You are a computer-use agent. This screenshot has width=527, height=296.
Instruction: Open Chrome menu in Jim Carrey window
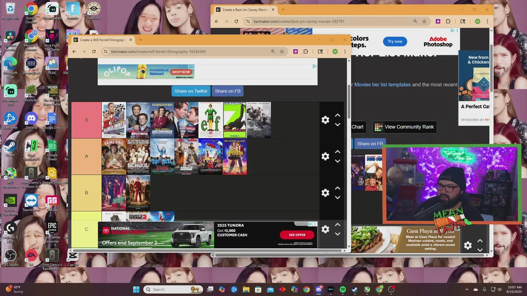(x=487, y=21)
